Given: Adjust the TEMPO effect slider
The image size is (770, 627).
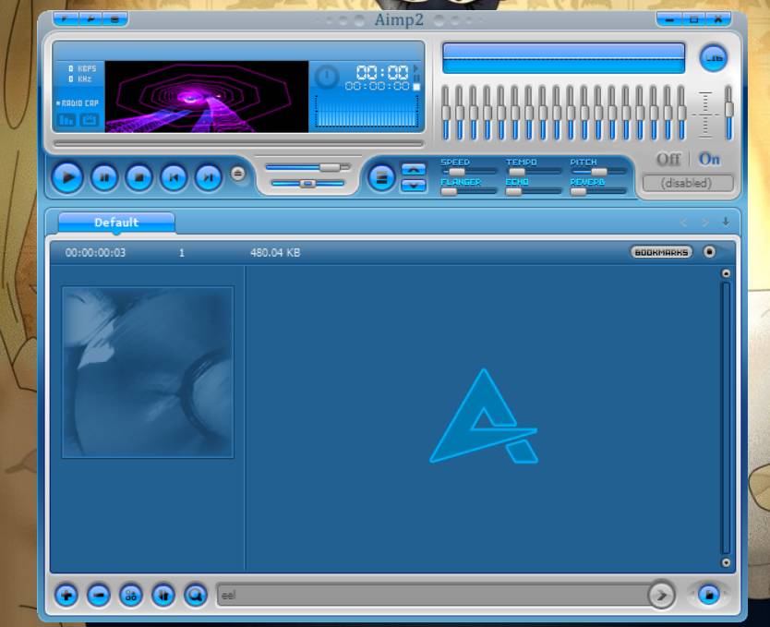Looking at the screenshot, I should pyautogui.click(x=534, y=172).
